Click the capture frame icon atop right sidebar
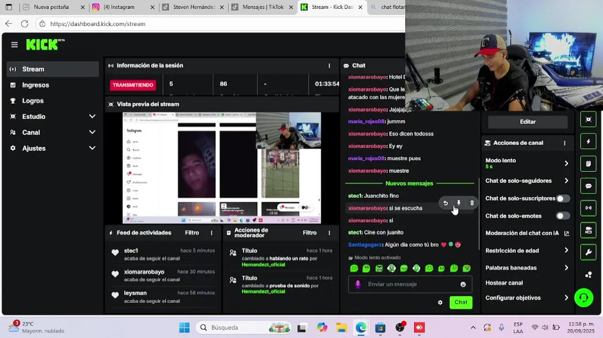The width and height of the screenshot is (603, 338). coord(588,119)
